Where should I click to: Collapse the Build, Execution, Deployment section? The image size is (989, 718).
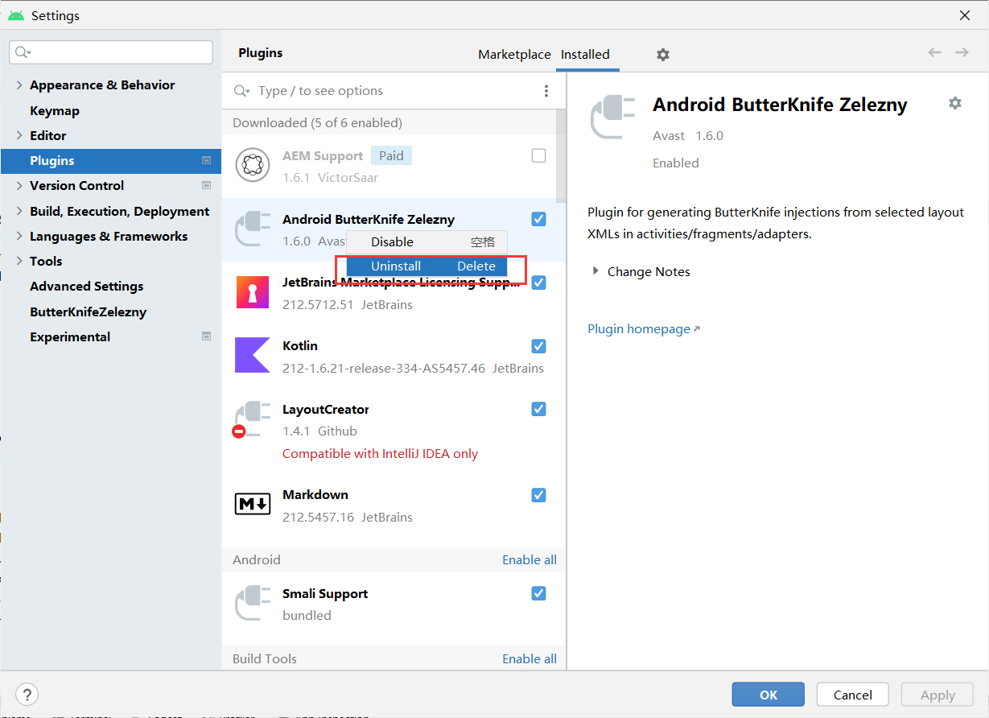pos(18,211)
